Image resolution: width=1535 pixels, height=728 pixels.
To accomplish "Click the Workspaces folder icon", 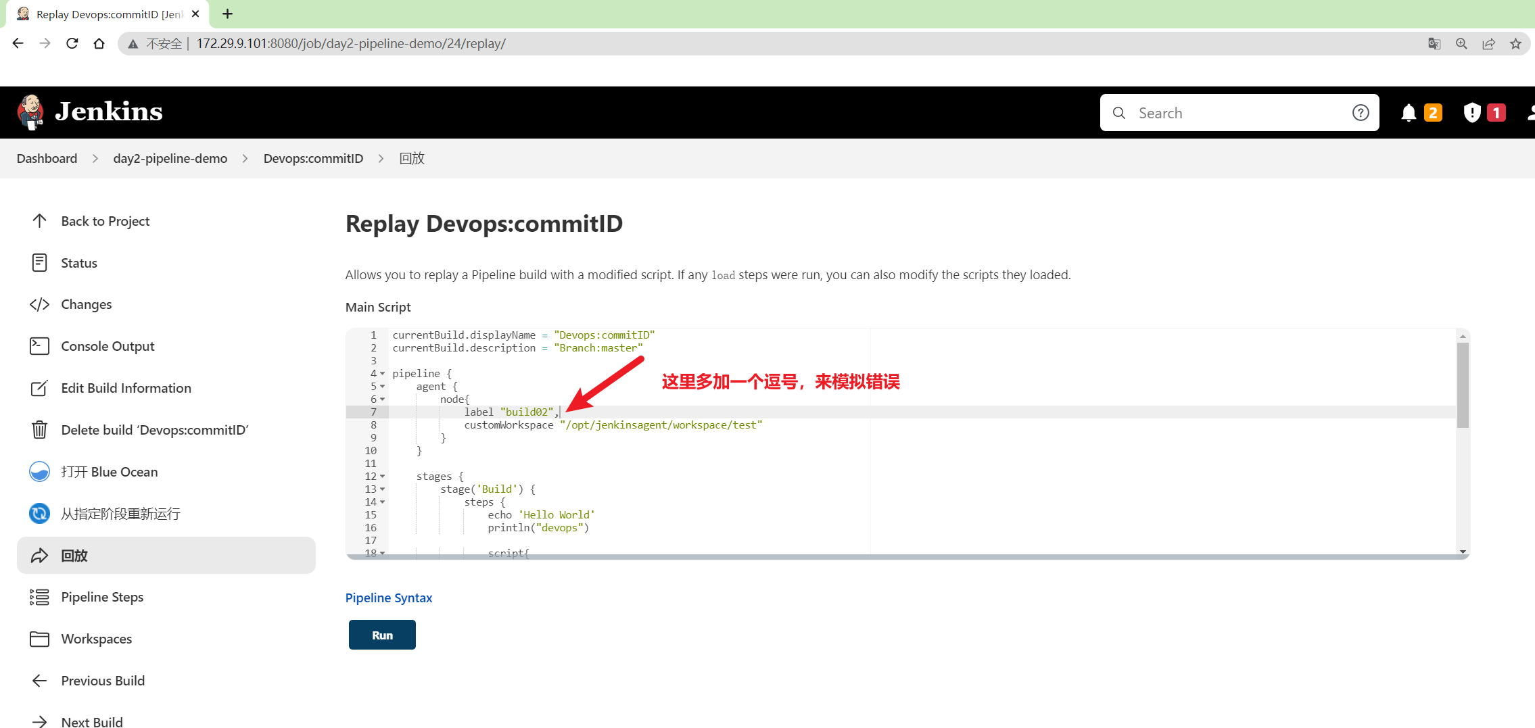I will (39, 639).
